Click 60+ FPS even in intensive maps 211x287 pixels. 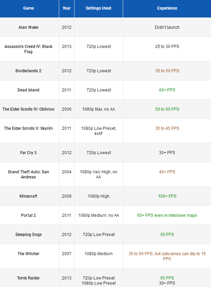167,215
